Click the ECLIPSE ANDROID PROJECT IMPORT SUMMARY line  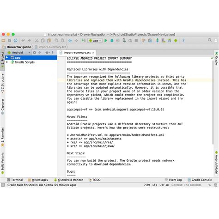pos(99,58)
